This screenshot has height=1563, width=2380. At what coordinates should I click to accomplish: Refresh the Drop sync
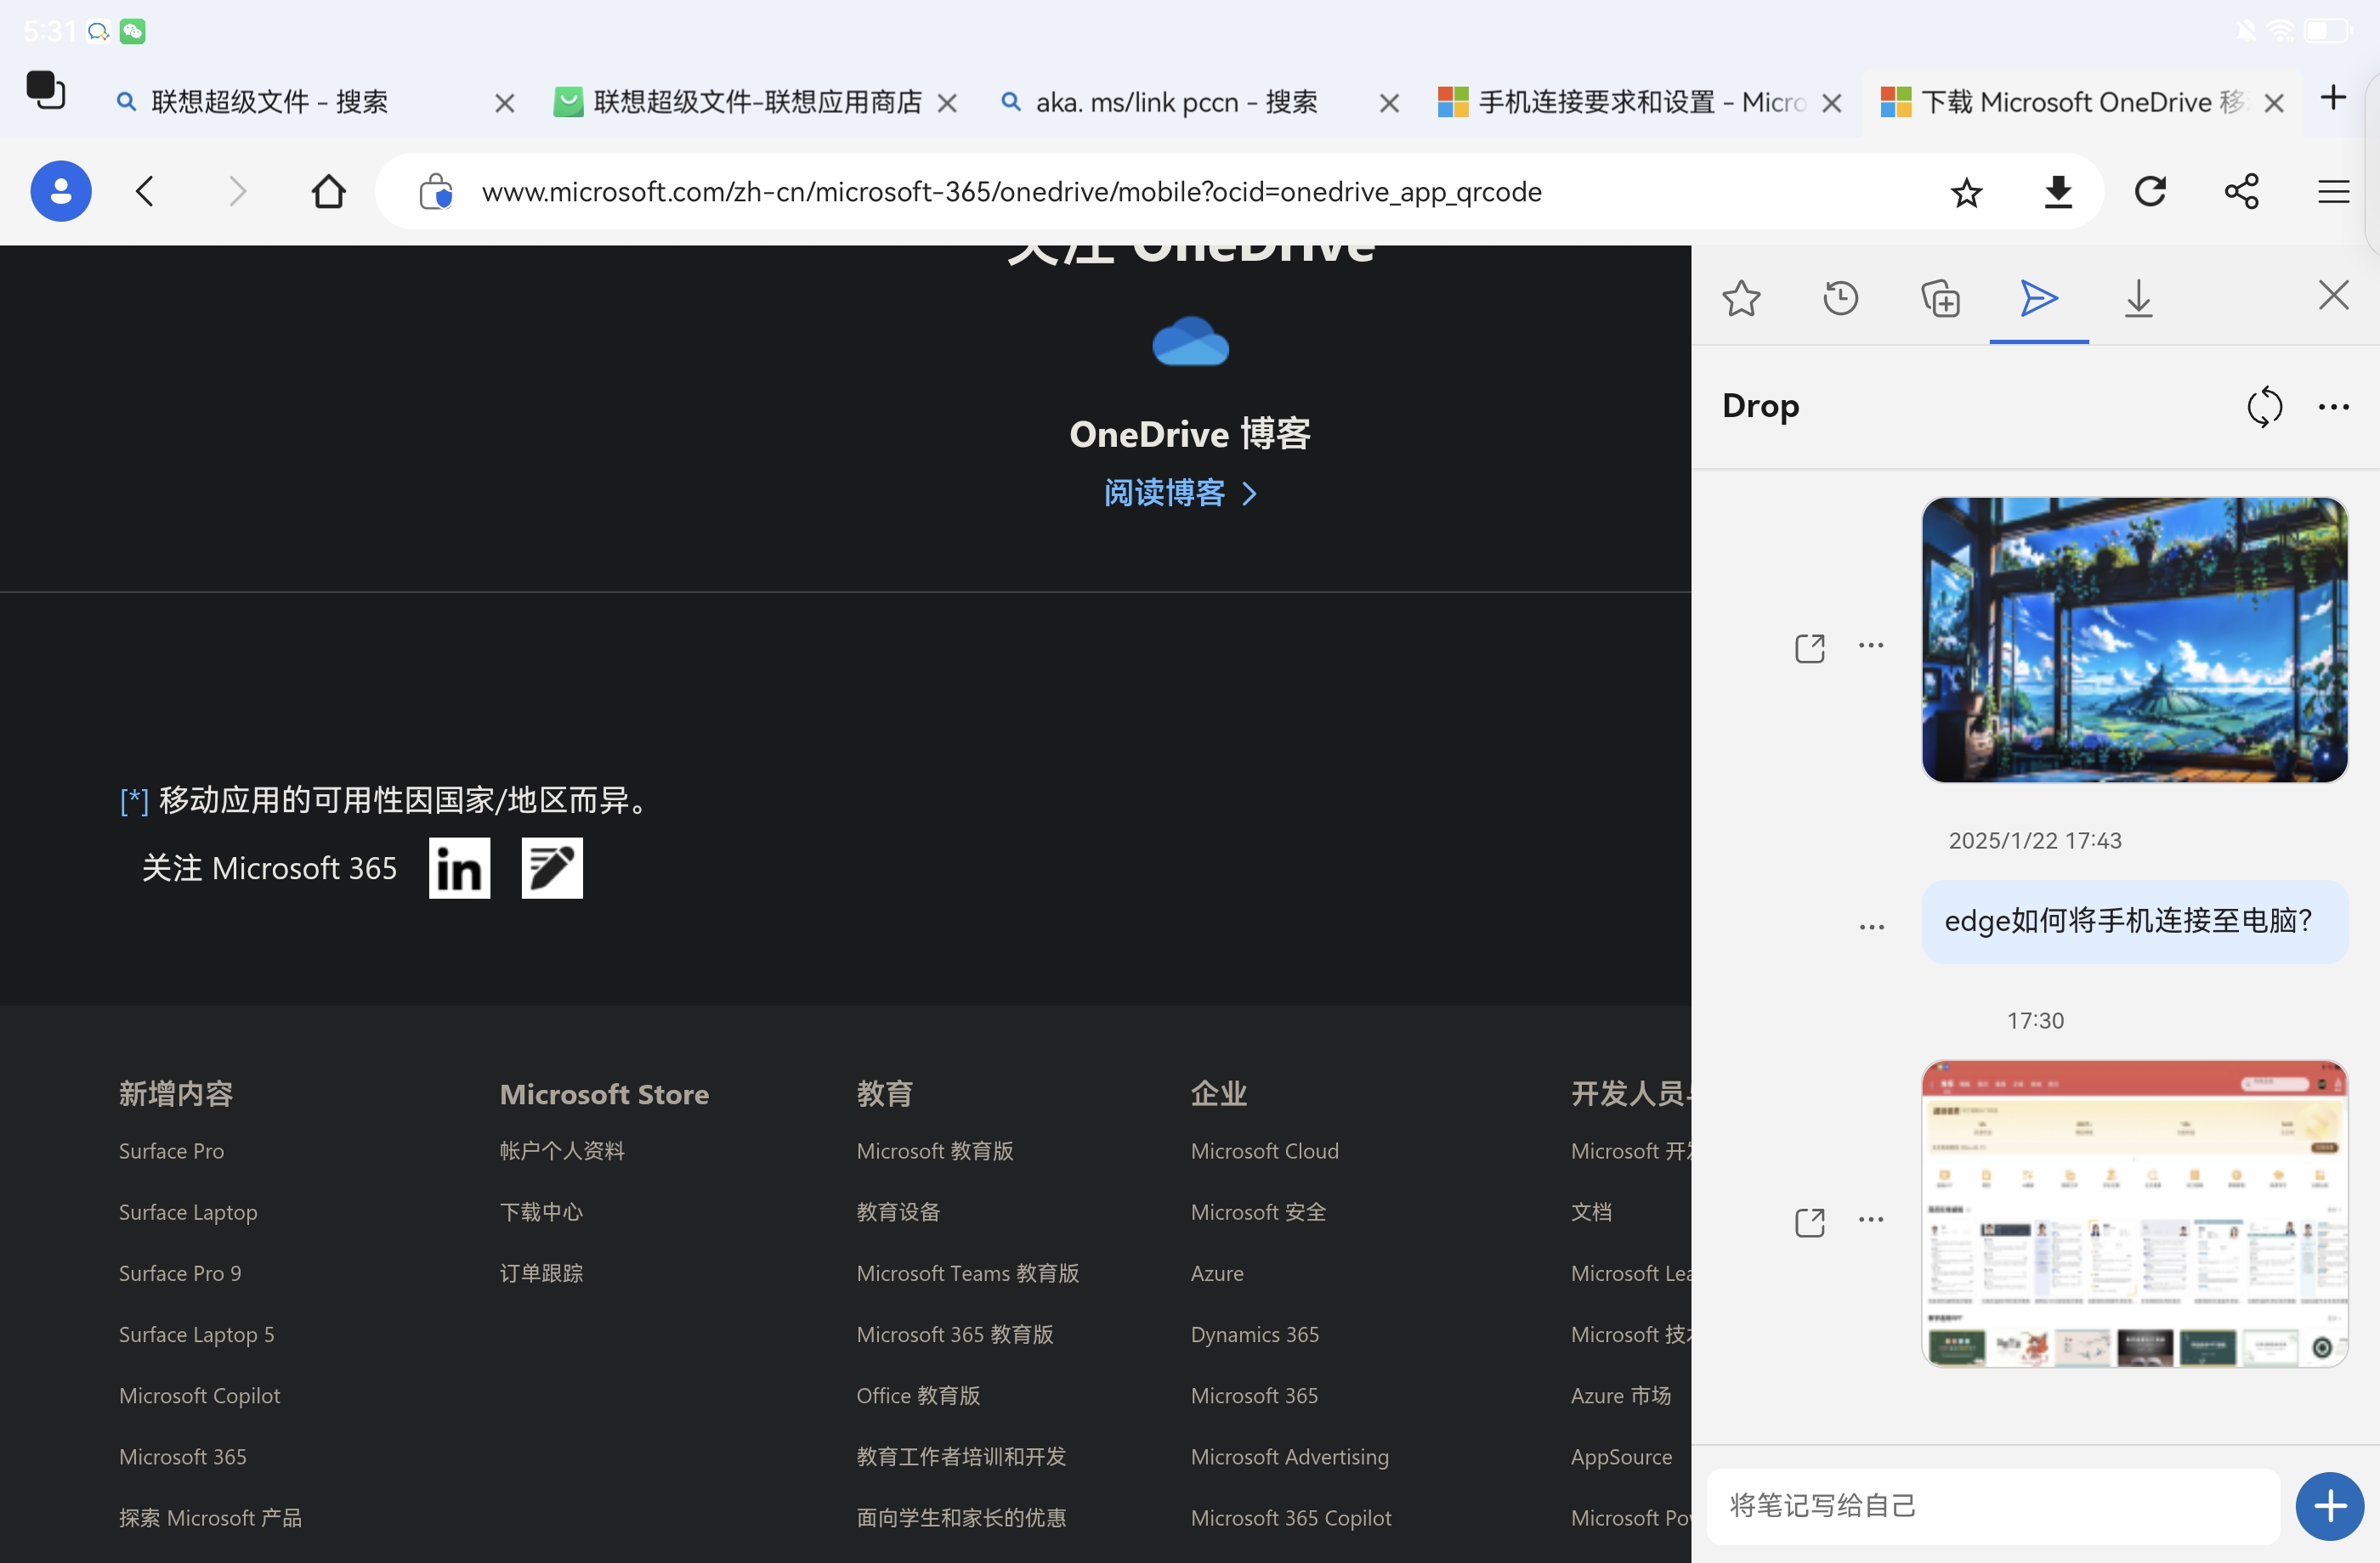coord(2264,406)
